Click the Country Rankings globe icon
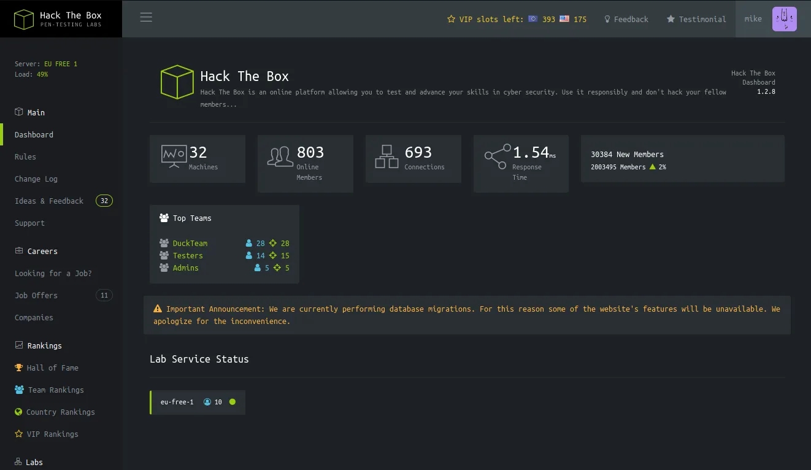Viewport: 811px width, 470px height. (x=18, y=412)
